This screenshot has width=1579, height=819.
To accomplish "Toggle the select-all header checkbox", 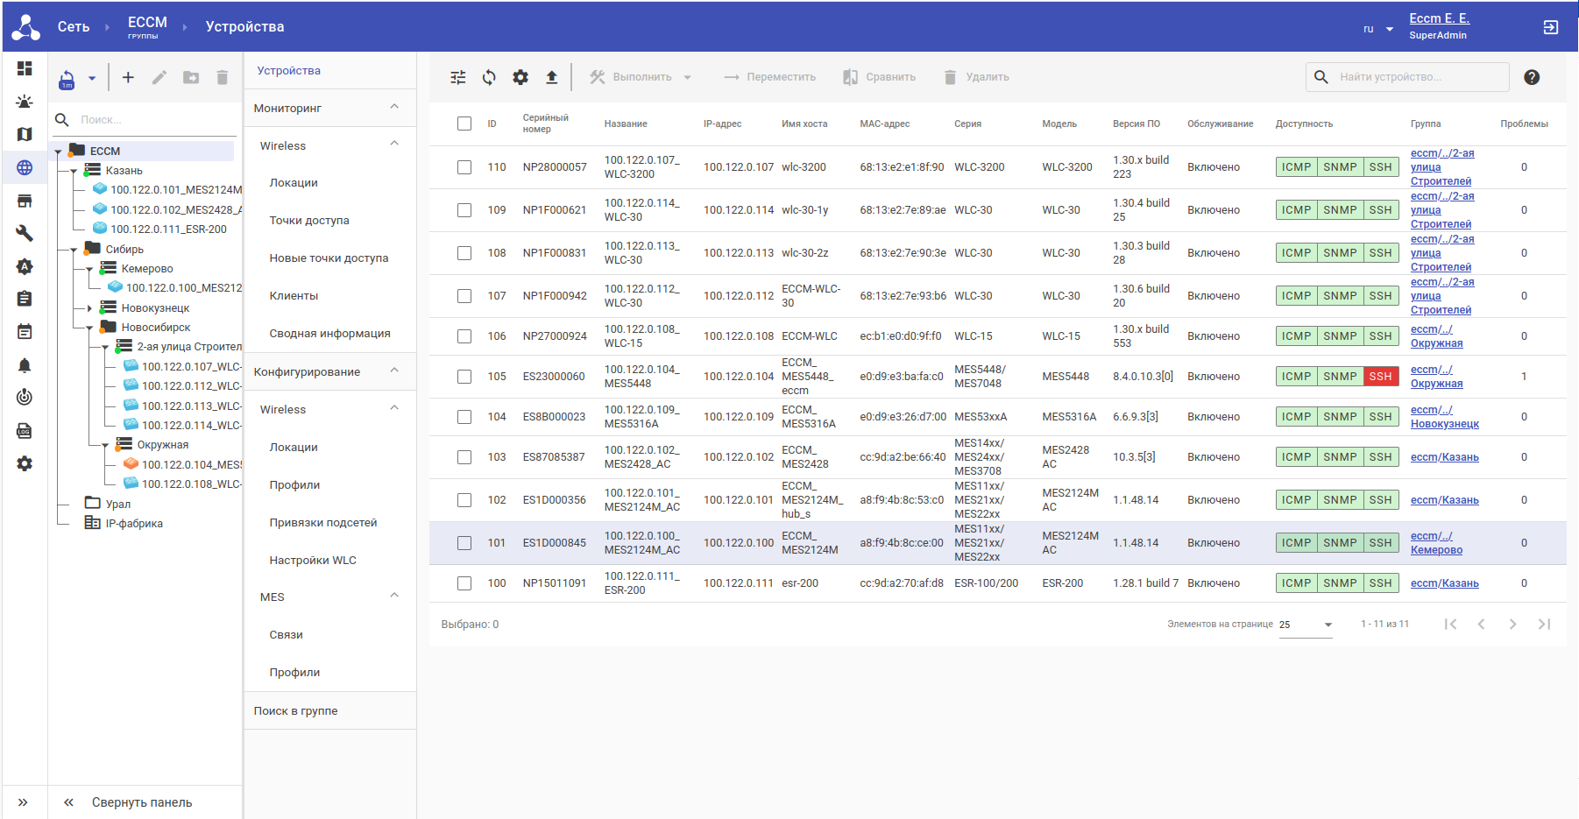I will (464, 124).
